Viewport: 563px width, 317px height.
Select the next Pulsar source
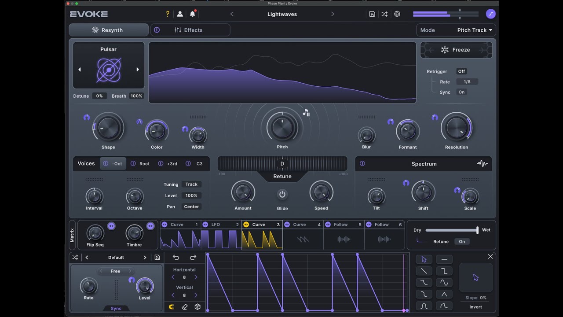[x=138, y=70]
